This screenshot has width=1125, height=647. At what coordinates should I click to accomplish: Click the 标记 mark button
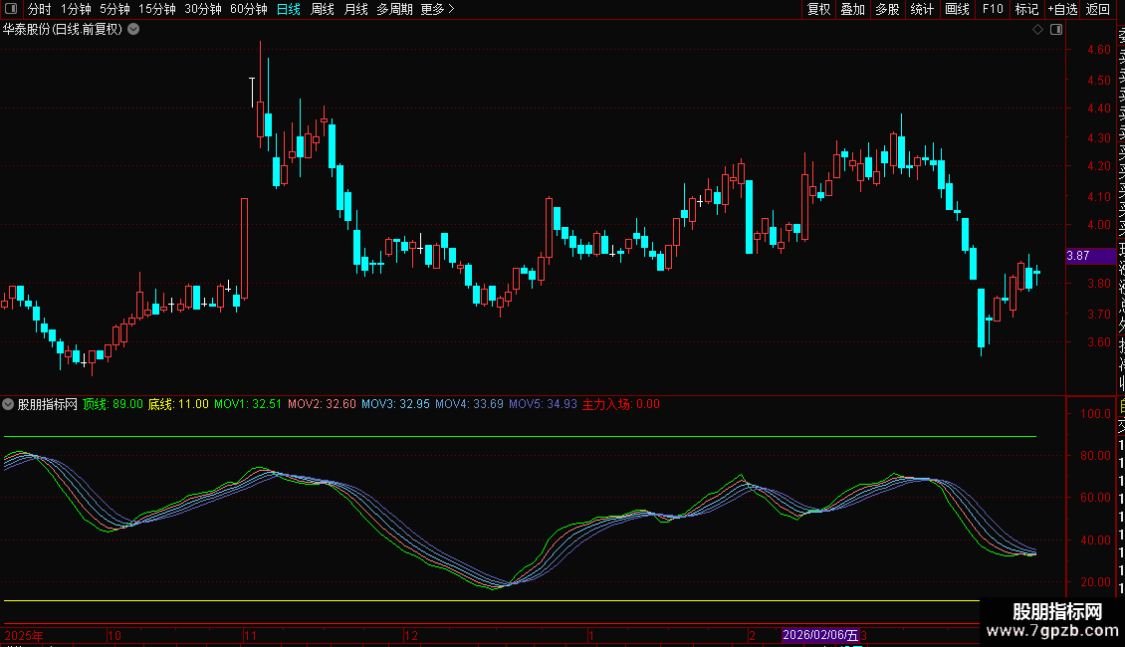tap(1026, 9)
